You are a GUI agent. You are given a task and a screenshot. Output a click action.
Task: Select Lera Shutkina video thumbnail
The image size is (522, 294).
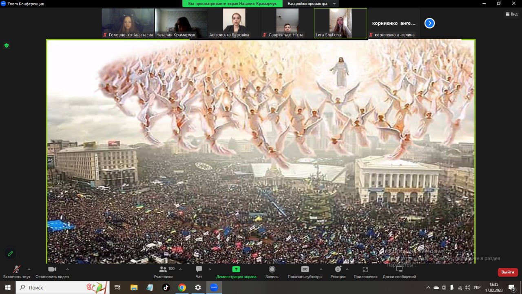(341, 23)
